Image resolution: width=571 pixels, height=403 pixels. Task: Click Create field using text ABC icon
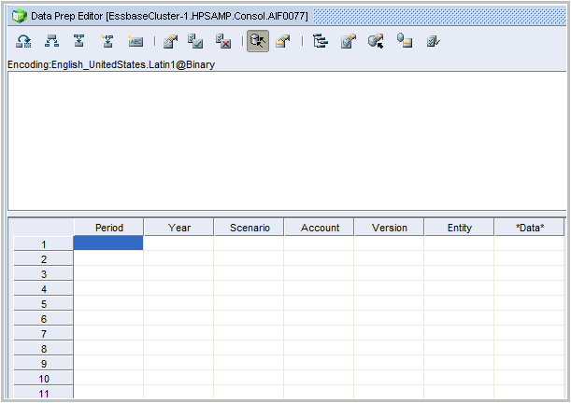click(136, 41)
